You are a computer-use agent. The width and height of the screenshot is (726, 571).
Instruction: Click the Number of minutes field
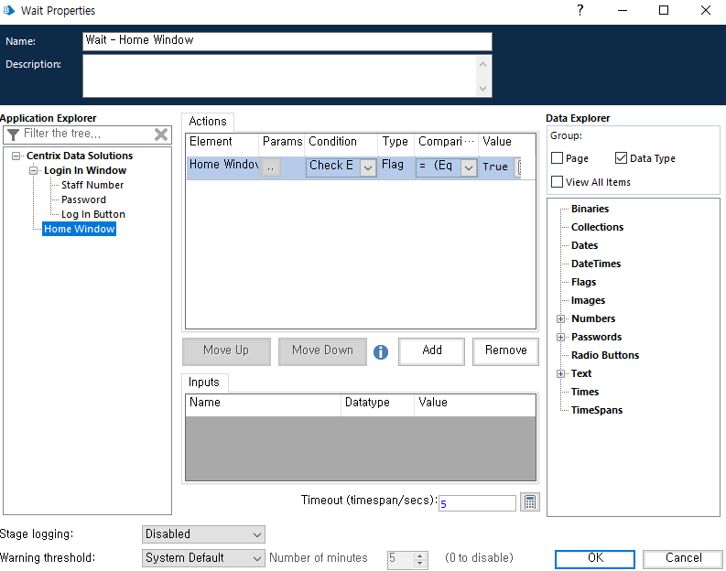point(400,558)
